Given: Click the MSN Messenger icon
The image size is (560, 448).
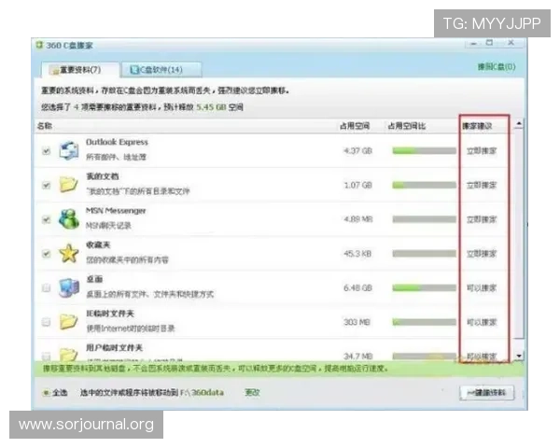Looking at the screenshot, I should (68, 218).
